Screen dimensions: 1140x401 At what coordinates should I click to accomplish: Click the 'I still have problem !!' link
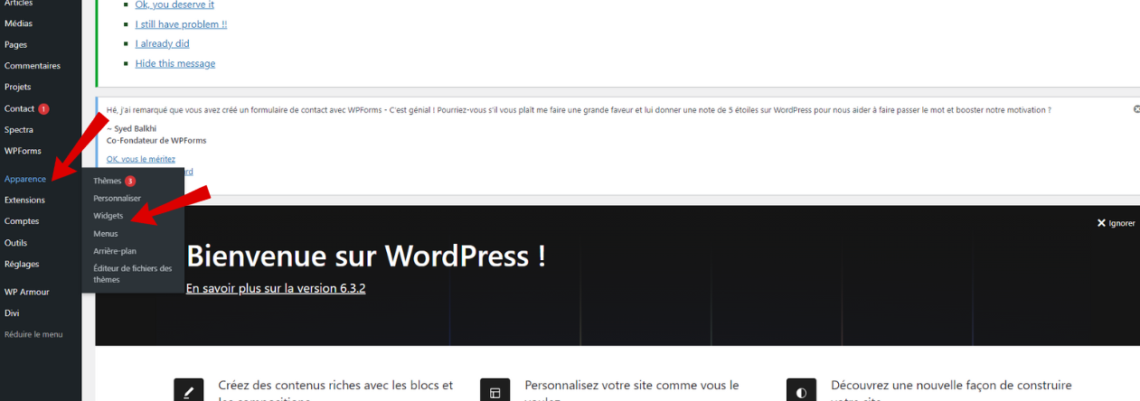point(181,24)
